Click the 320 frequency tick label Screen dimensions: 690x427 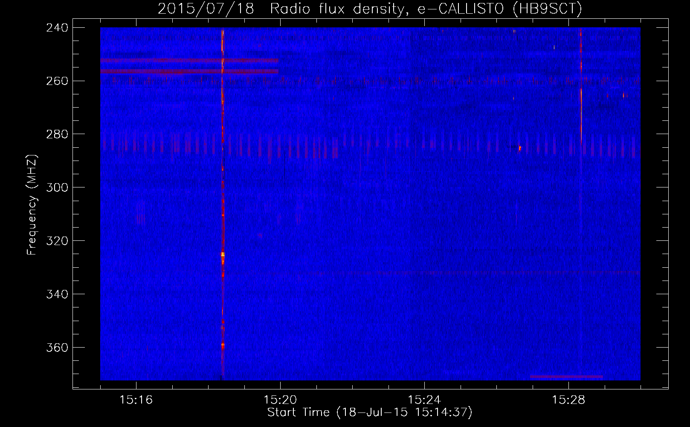[x=57, y=241]
